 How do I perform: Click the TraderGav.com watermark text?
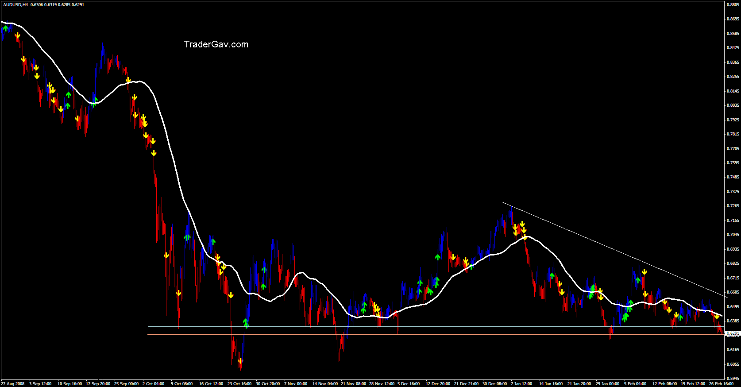point(216,44)
